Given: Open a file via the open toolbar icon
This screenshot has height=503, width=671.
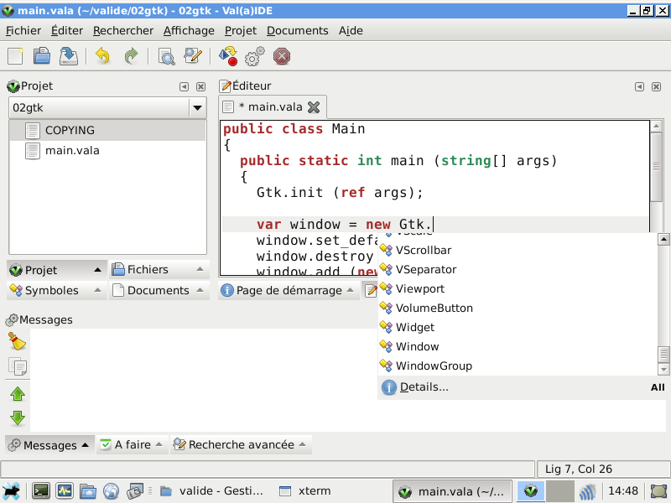Looking at the screenshot, I should (x=42, y=56).
